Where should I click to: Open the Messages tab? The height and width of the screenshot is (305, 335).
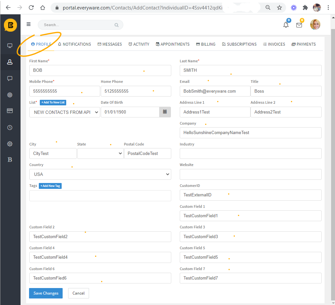point(110,44)
